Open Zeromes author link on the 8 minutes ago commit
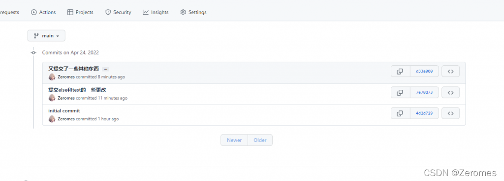This screenshot has width=504, height=181. pyautogui.click(x=66, y=77)
